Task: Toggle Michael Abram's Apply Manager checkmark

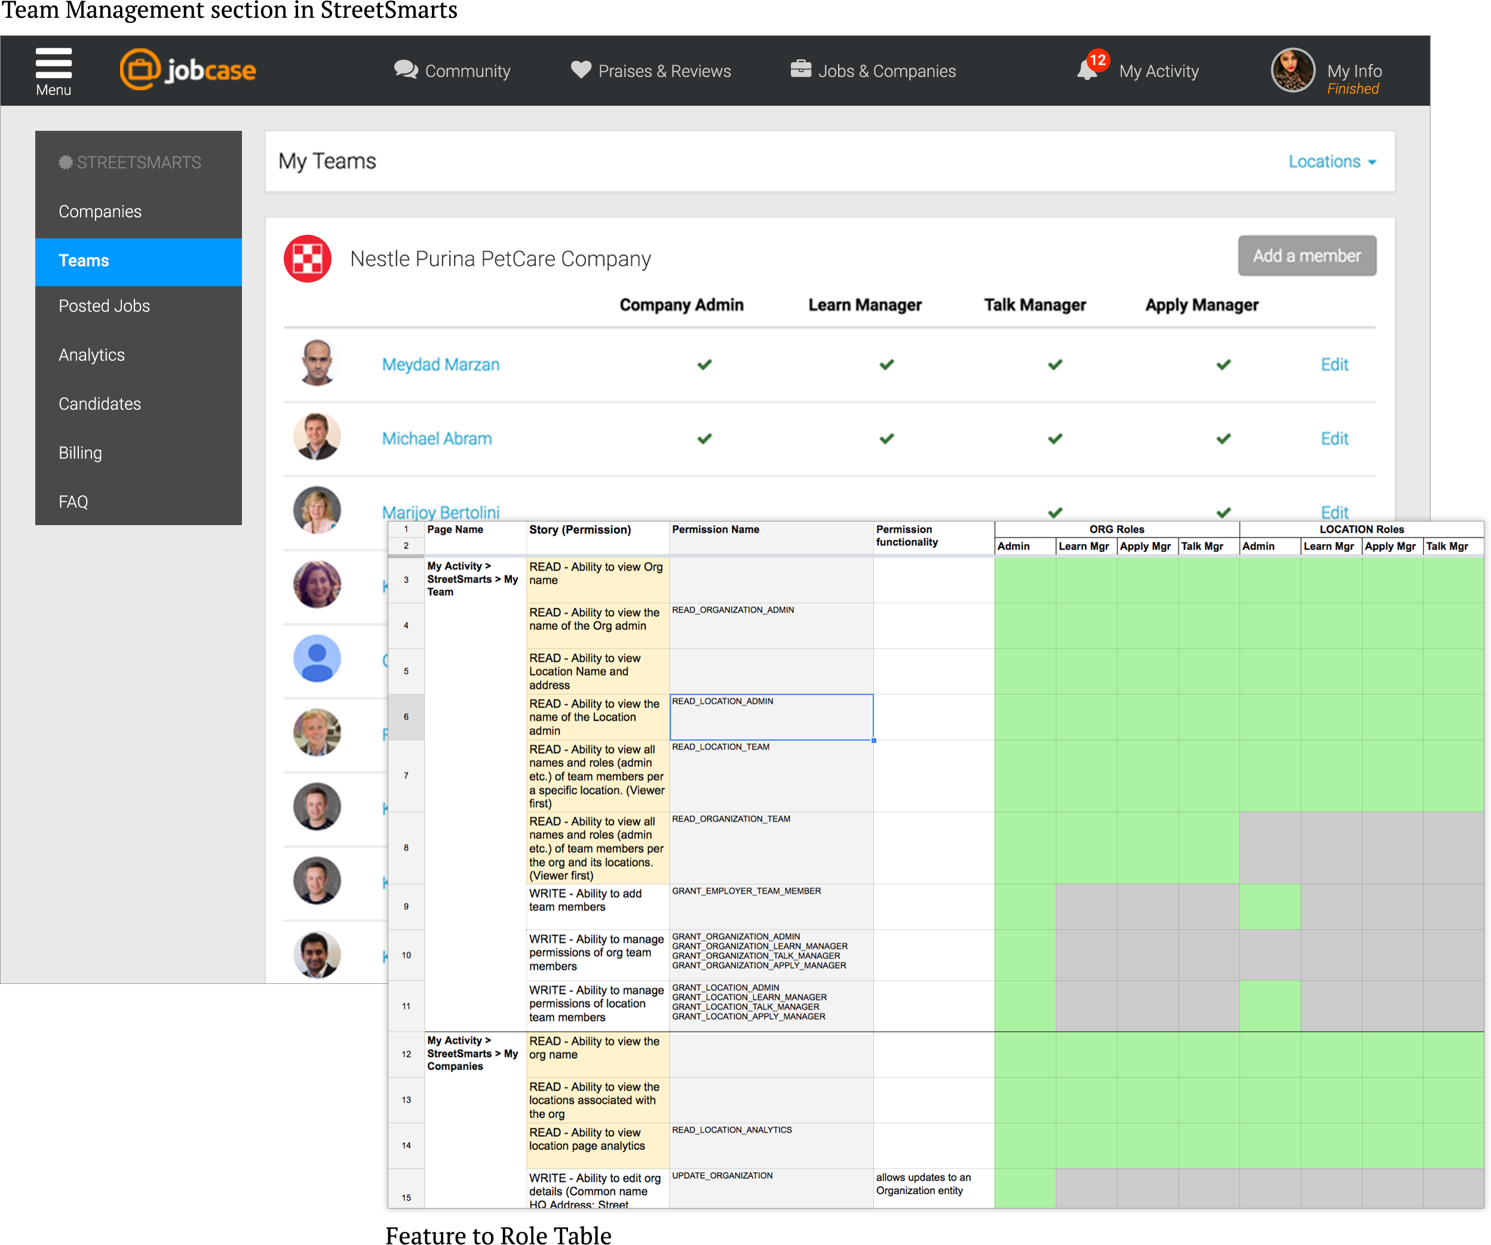Action: (x=1223, y=438)
